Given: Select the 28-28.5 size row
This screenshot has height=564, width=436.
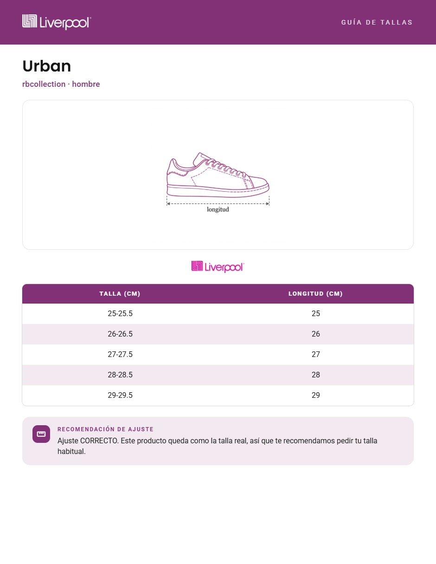Looking at the screenshot, I should [218, 375].
